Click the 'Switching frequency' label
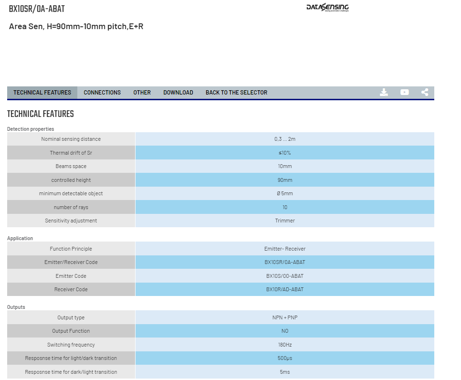This screenshot has height=380, width=461. (71, 345)
